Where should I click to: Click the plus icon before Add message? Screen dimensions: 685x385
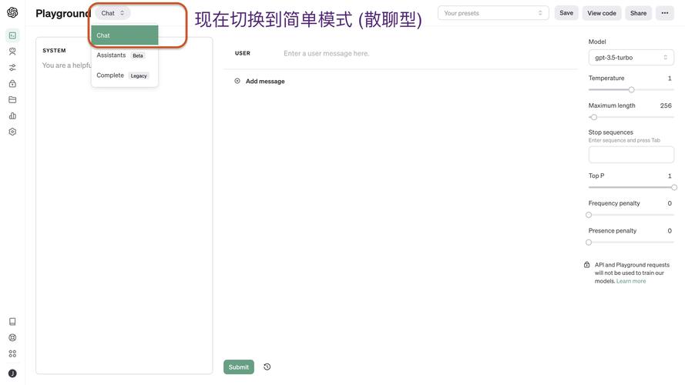[x=237, y=81]
